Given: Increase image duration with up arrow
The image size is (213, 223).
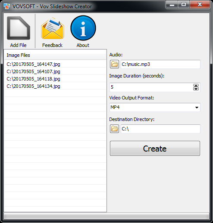Looking at the screenshot, I should pos(196,86).
